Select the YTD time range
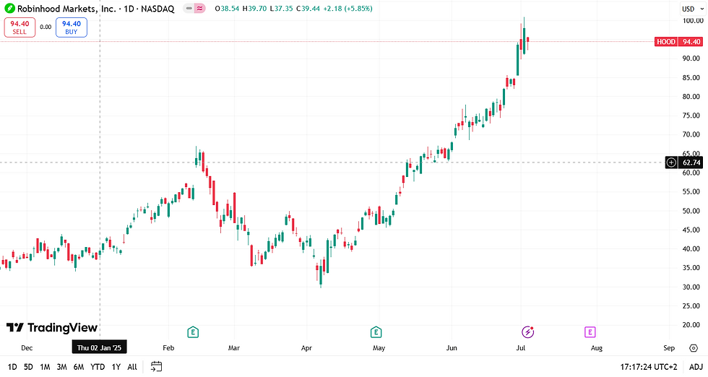The height and width of the screenshot is (377, 708). click(98, 367)
